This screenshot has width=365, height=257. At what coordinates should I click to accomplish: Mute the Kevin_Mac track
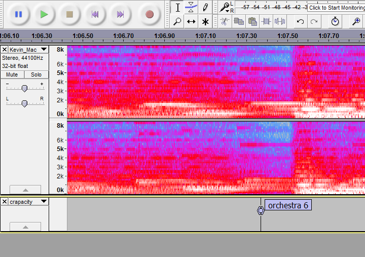coord(12,75)
